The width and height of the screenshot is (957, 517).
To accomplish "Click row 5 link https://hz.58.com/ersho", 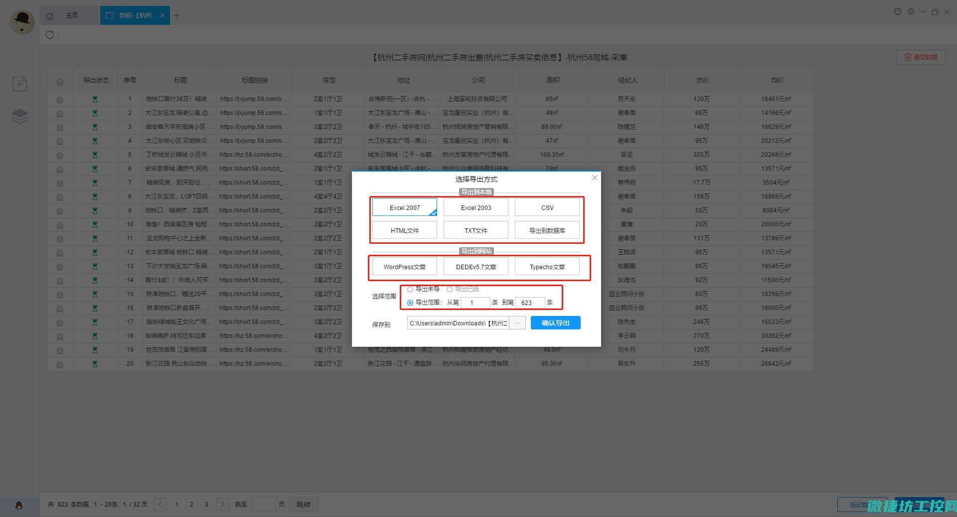I will click(x=254, y=155).
